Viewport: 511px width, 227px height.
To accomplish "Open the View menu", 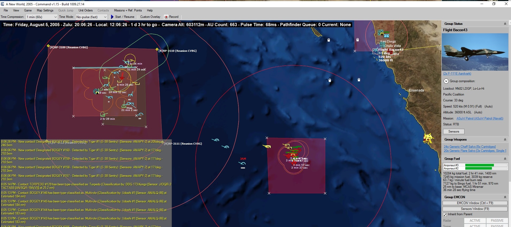I will pyautogui.click(x=16, y=10).
